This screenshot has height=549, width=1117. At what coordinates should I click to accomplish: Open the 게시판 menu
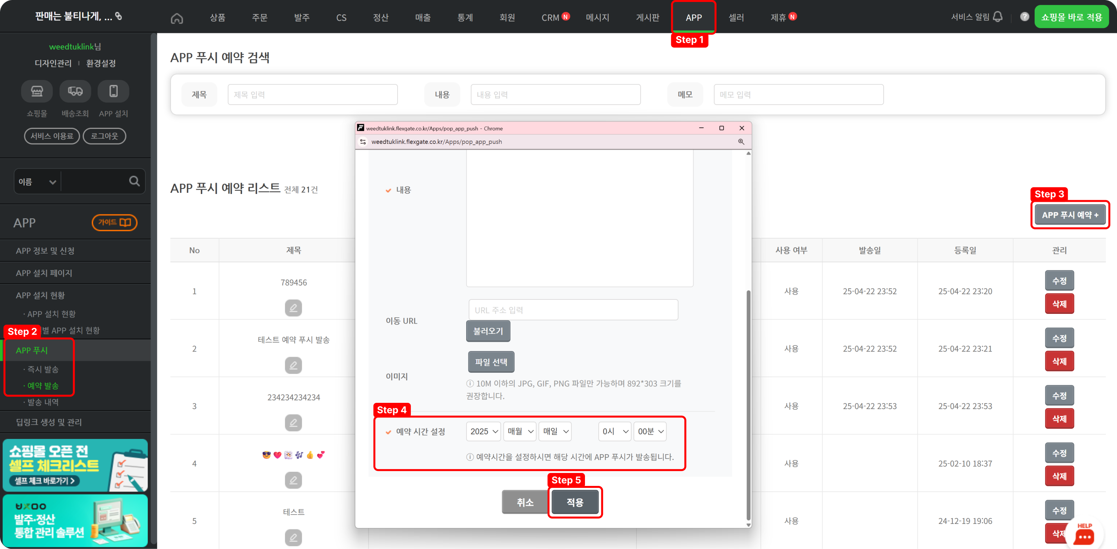pyautogui.click(x=647, y=18)
